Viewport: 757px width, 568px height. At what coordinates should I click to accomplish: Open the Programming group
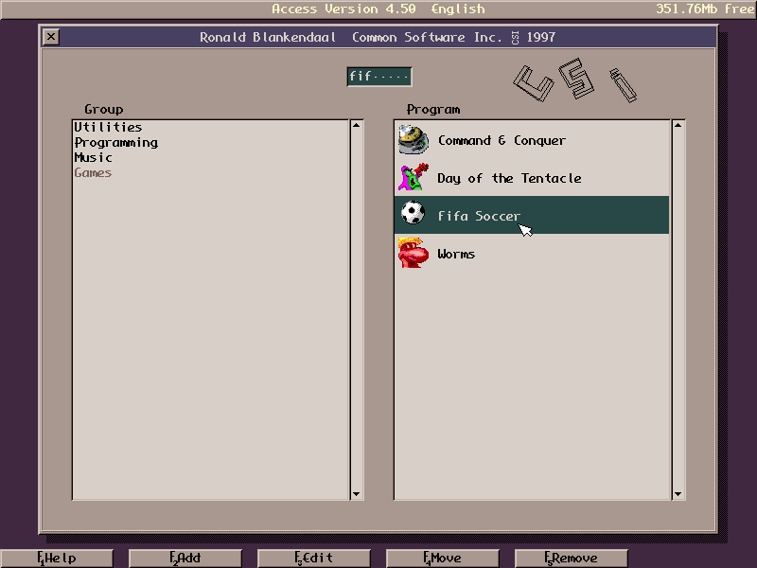(x=116, y=143)
